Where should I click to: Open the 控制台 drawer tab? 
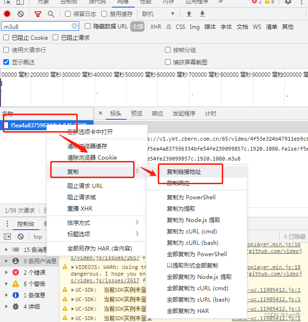click(x=26, y=224)
